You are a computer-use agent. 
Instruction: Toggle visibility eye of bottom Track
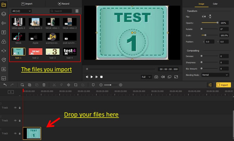15,133
